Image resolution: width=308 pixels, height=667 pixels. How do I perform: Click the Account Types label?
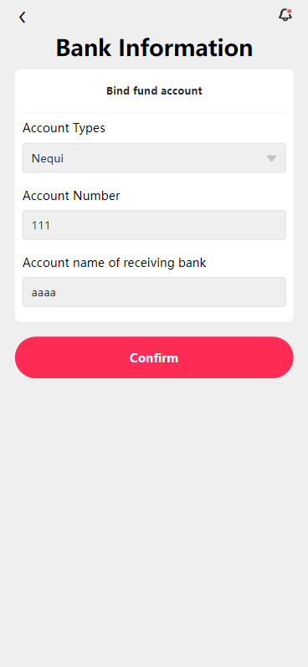pyautogui.click(x=64, y=128)
